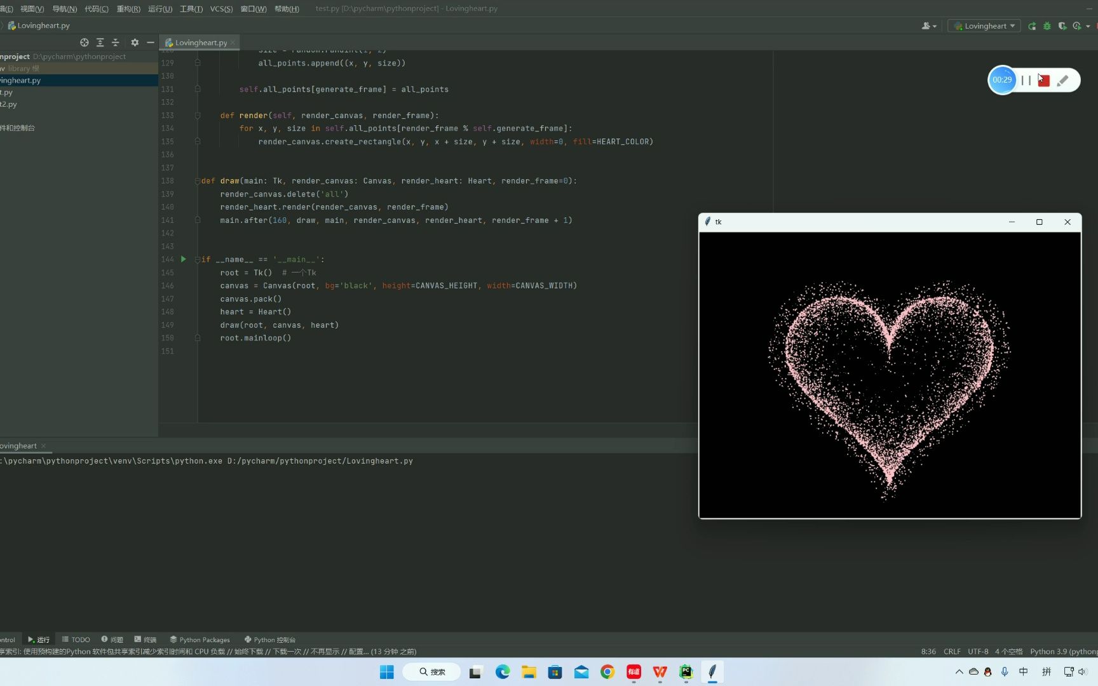
Task: Collapse the if __name__ block fold marker
Action: [x=198, y=259]
